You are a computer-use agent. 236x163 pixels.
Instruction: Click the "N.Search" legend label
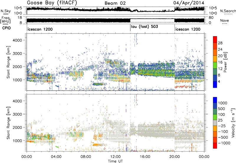click(228, 11)
